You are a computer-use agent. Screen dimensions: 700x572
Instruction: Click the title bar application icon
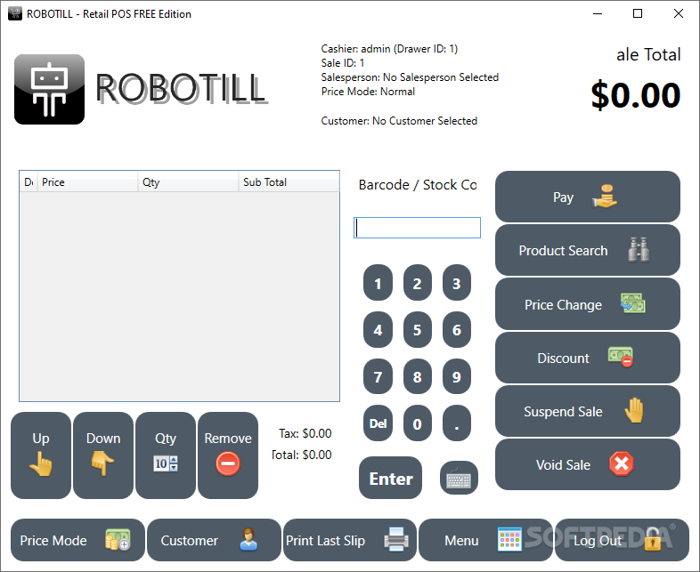[x=15, y=13]
